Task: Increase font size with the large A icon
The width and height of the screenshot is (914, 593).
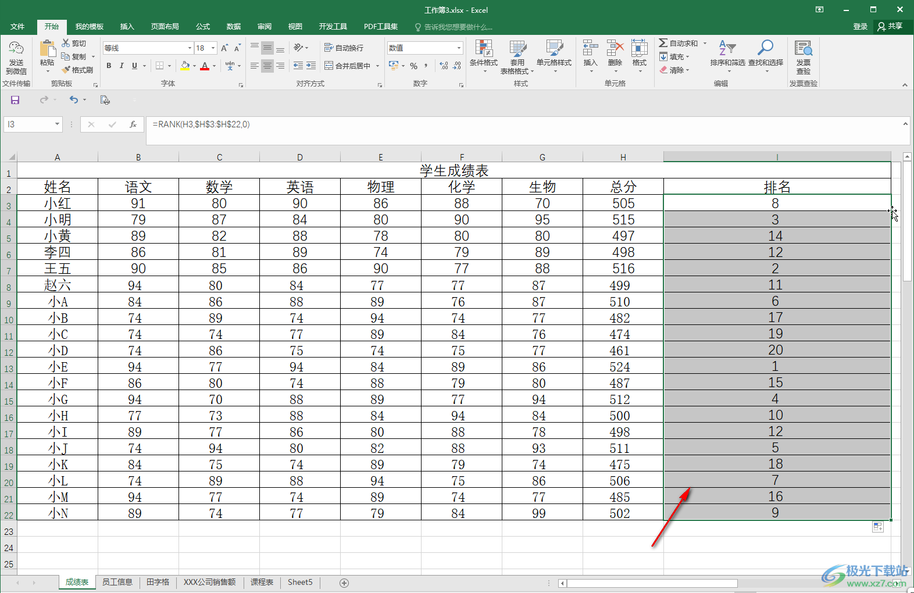Action: pos(224,48)
